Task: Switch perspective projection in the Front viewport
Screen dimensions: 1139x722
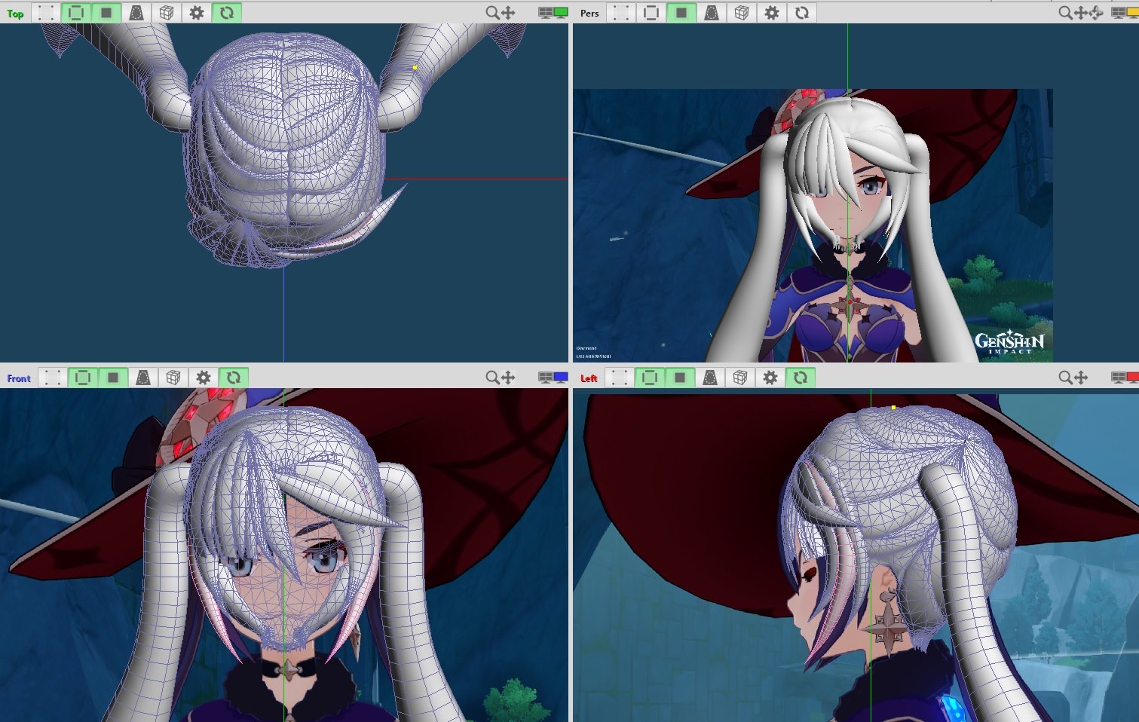Action: pyautogui.click(x=143, y=378)
